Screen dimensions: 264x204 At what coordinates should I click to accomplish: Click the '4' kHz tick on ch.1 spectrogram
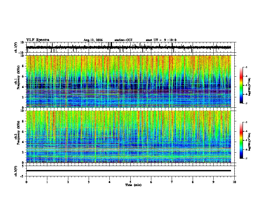click(x=23, y=87)
